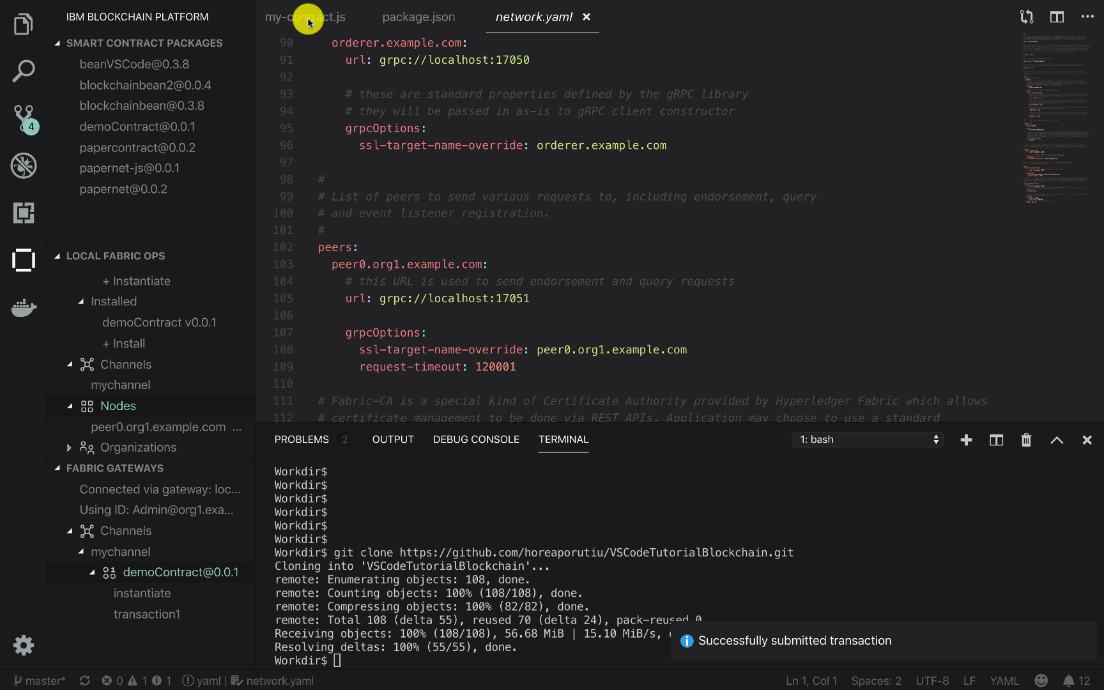Close the terminal panel

point(1087,440)
